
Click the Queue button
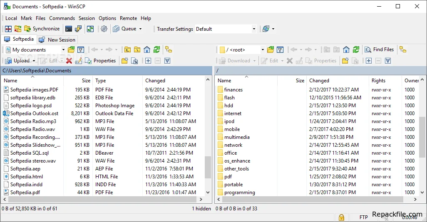[x=124, y=29]
